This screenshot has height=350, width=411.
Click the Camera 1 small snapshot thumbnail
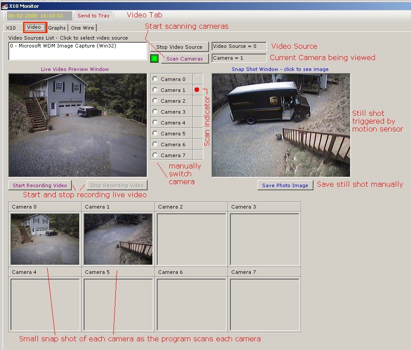pos(118,239)
